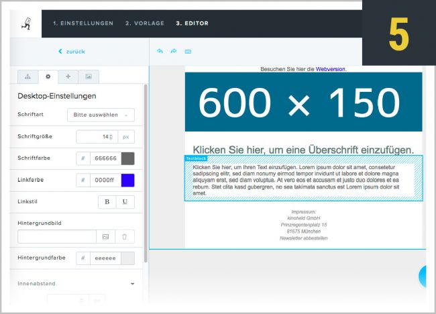436x314 pixels.
Task: Open the Schriftart font dropdown
Action: (x=101, y=115)
